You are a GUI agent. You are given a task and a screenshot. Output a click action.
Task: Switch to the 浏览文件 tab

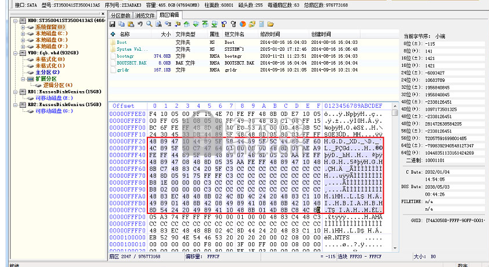pyautogui.click(x=145, y=16)
